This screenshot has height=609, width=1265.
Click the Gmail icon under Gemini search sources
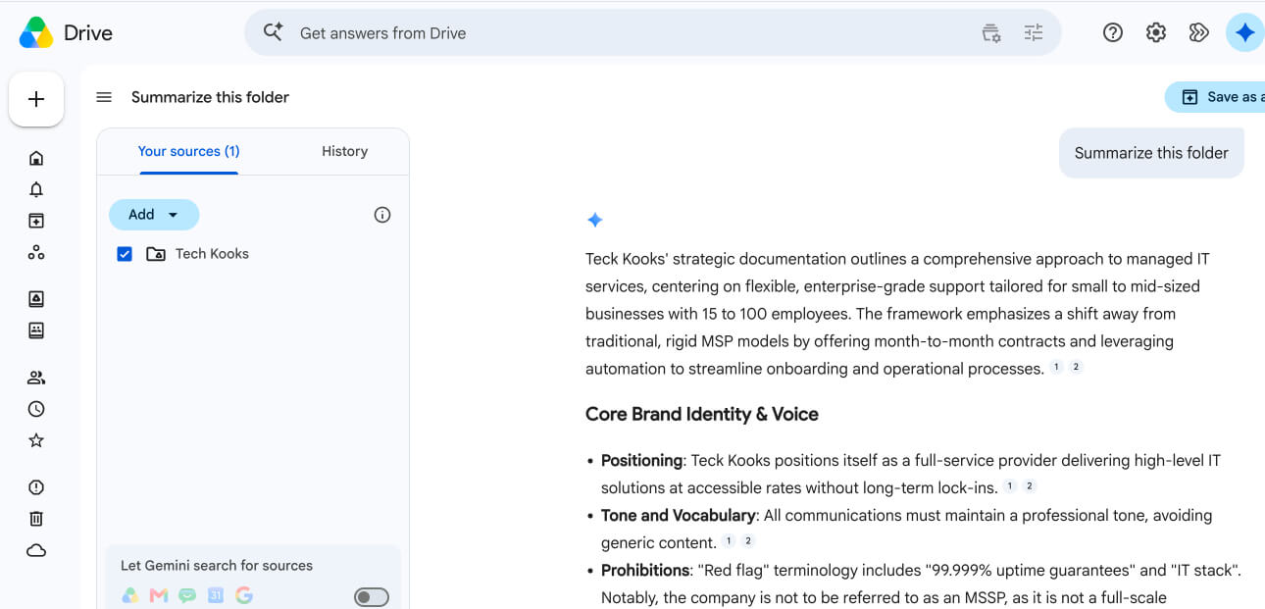pyautogui.click(x=158, y=595)
